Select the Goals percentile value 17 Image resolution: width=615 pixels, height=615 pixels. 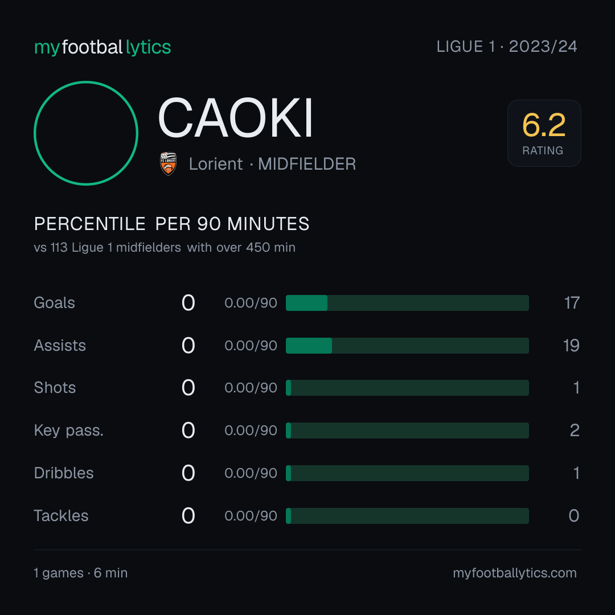coord(572,303)
